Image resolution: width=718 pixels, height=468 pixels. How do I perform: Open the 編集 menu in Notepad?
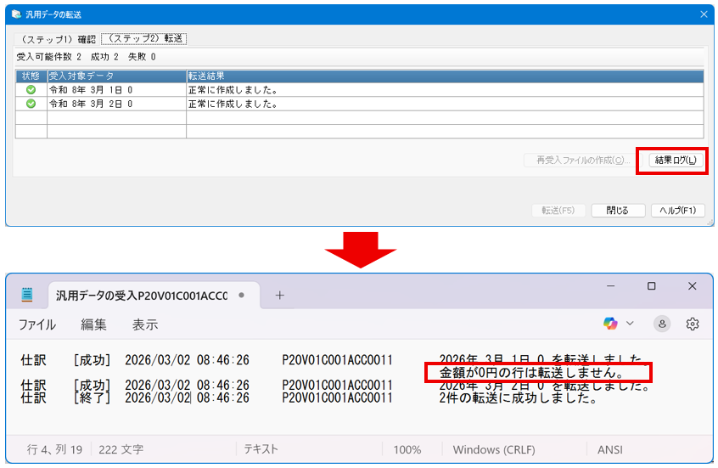93,324
